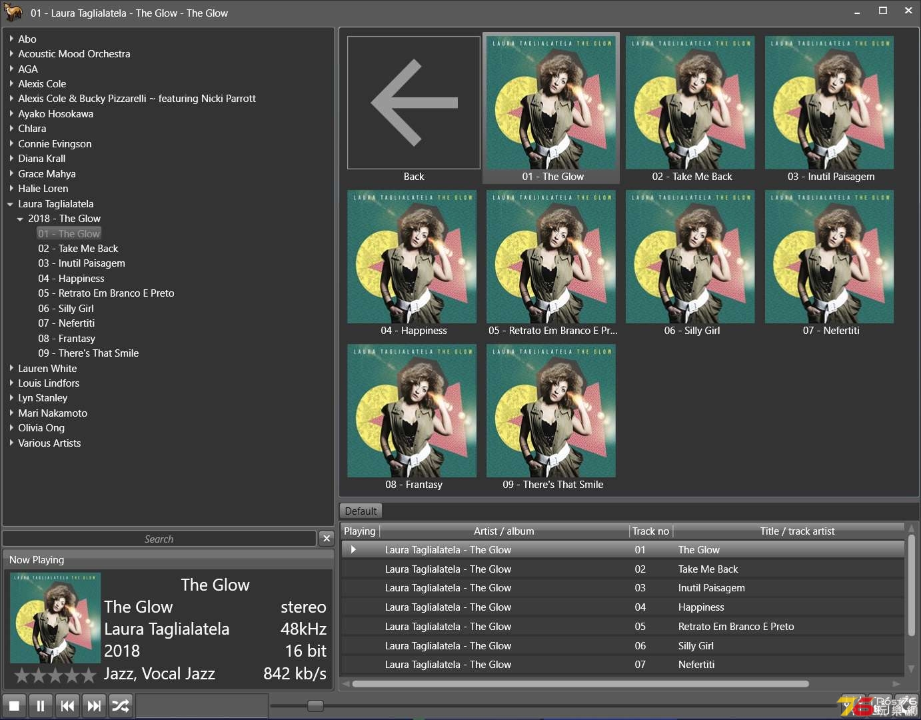This screenshot has height=720, width=921.
Task: Clear the search box with X button
Action: point(326,538)
